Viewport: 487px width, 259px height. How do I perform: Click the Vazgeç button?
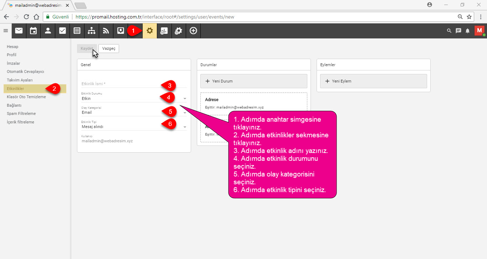point(109,49)
